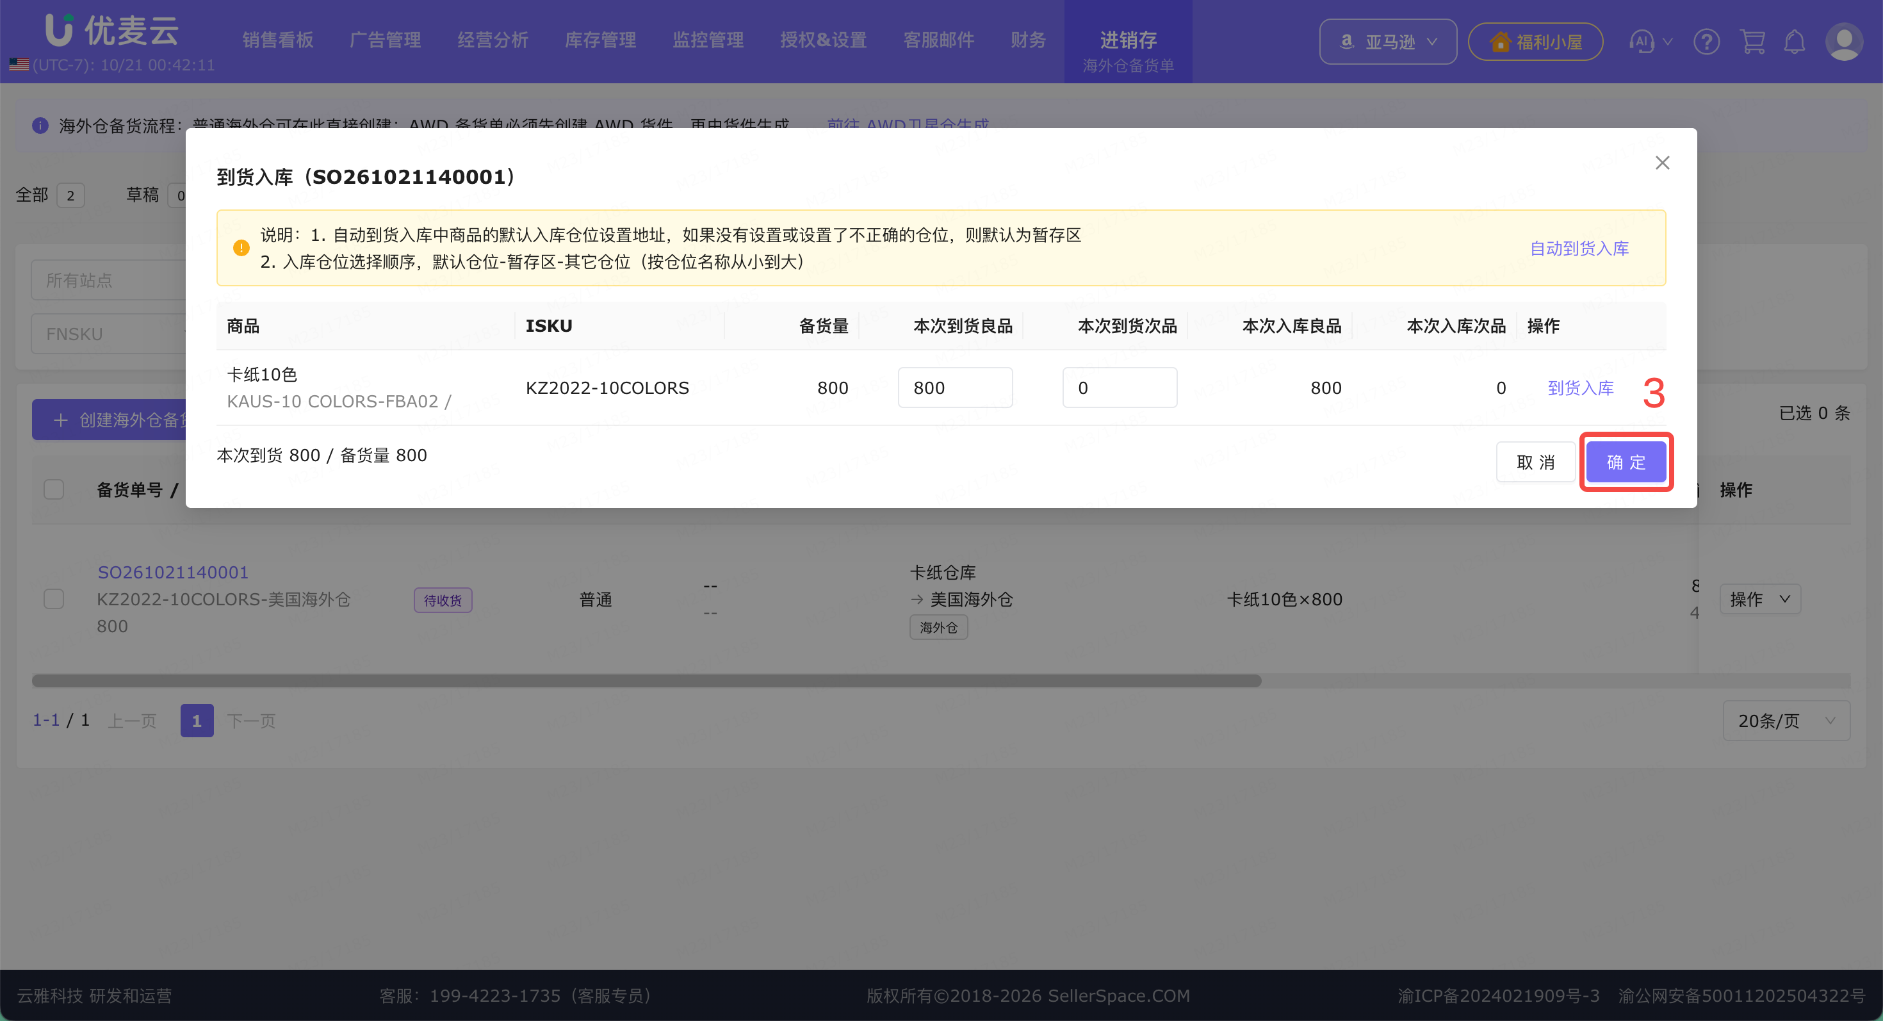1883x1021 pixels.
Task: Open the 财务 menu
Action: pos(1028,40)
